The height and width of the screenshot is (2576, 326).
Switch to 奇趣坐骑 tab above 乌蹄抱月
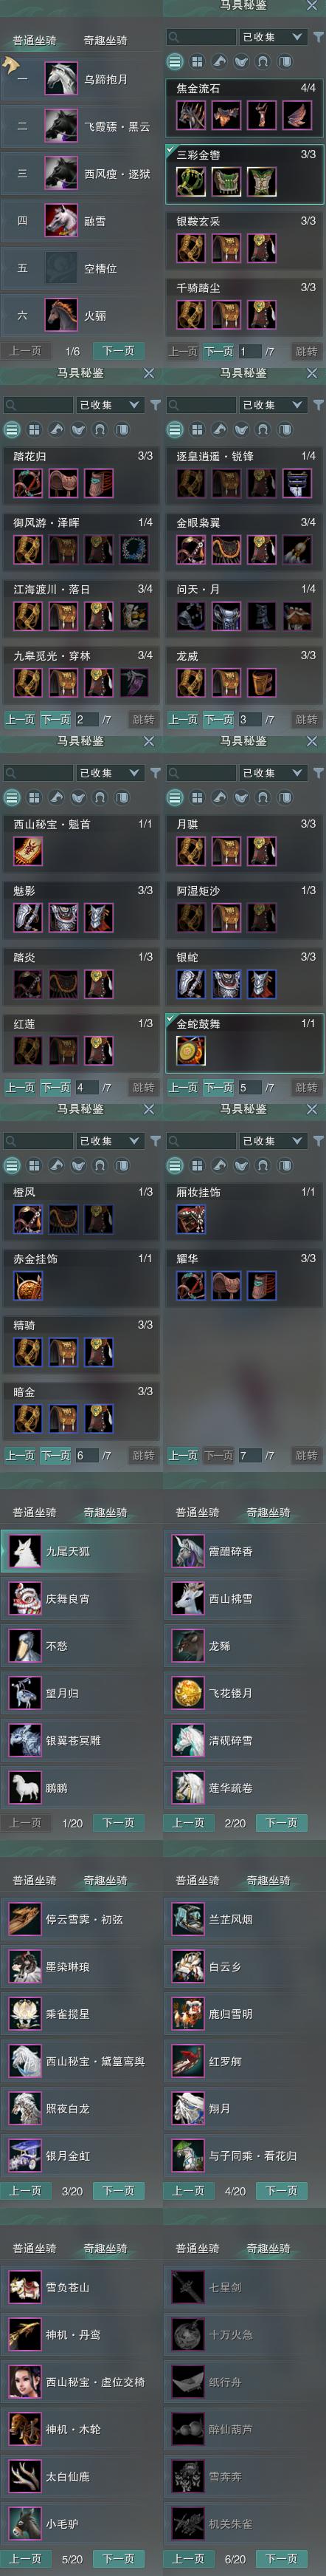(105, 40)
